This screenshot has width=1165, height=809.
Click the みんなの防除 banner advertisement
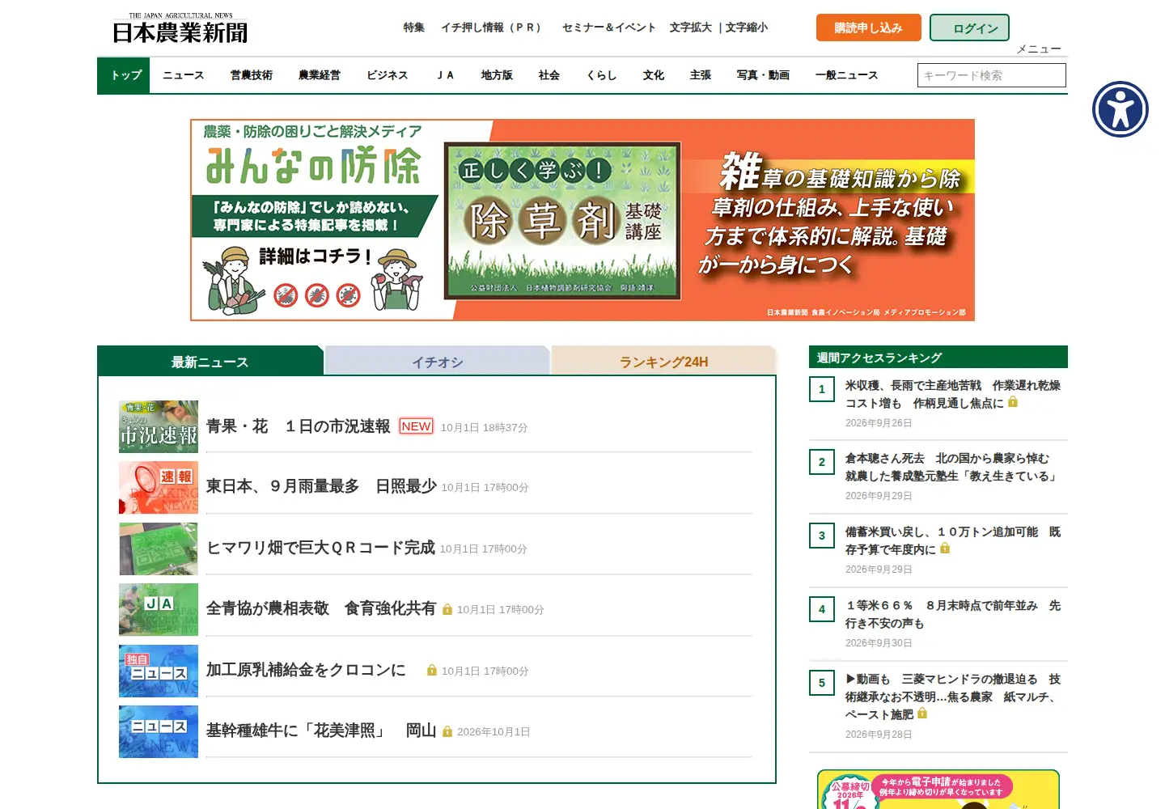click(x=582, y=220)
